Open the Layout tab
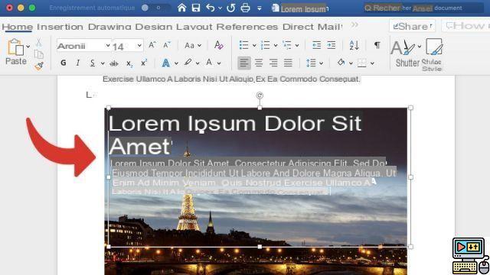 tap(194, 27)
